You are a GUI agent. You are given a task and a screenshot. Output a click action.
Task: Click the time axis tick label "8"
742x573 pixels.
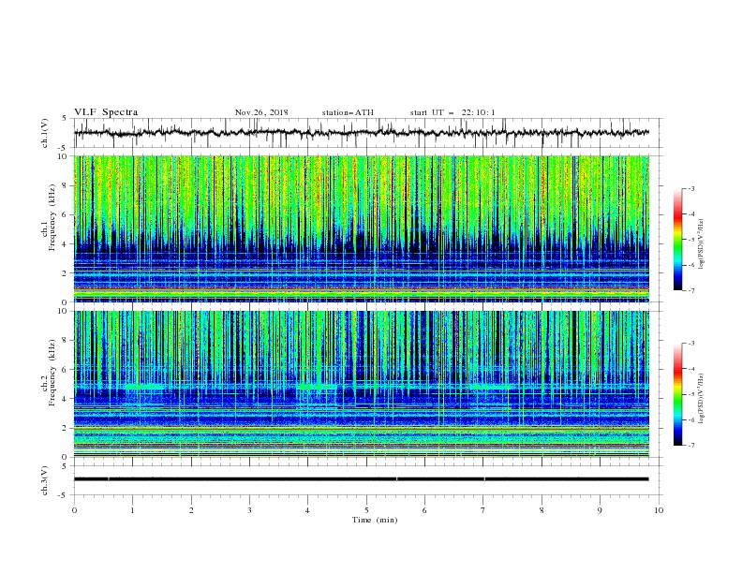click(542, 510)
